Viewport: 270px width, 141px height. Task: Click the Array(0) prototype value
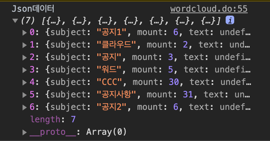point(106,132)
